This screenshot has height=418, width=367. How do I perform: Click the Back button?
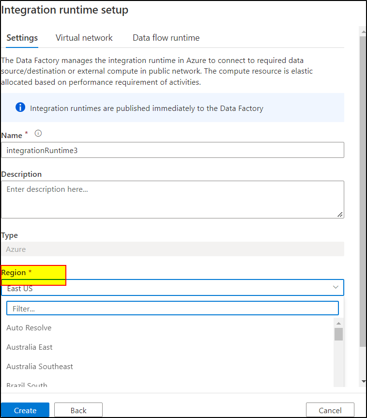(78, 410)
